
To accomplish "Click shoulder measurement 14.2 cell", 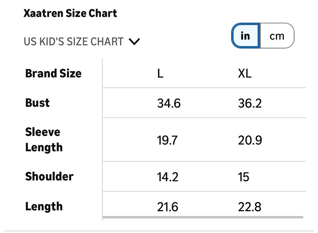I will pos(167,177).
